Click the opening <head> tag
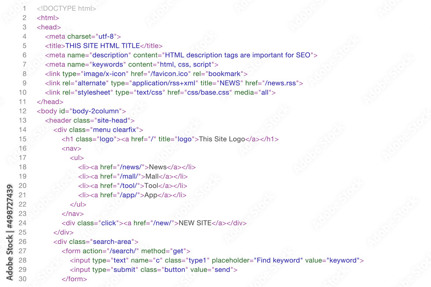The height and width of the screenshot is (287, 431). [49, 27]
